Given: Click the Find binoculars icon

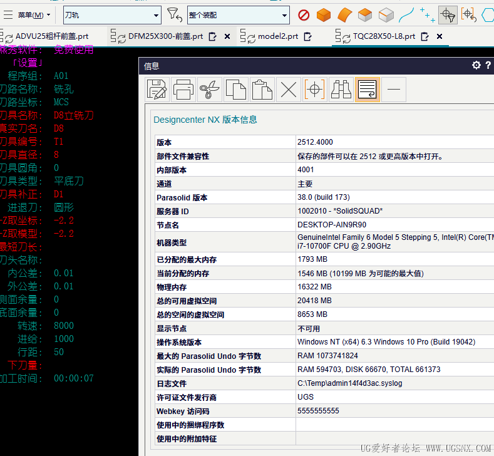Looking at the screenshot, I should point(341,90).
